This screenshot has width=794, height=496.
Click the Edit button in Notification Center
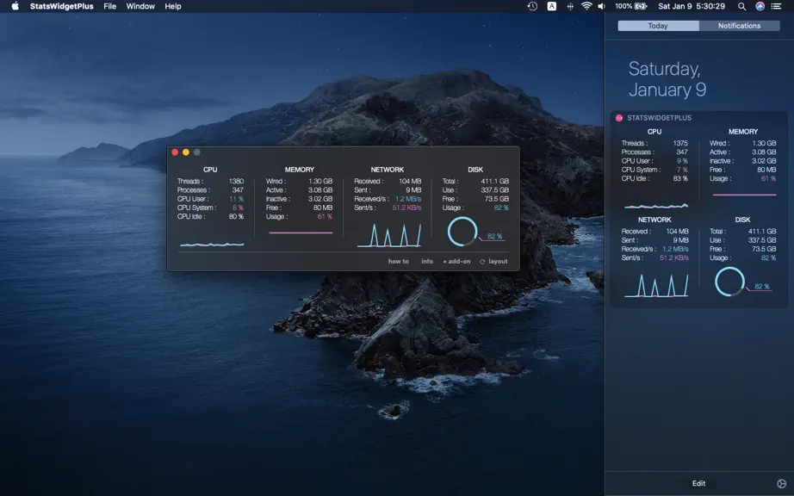698,483
